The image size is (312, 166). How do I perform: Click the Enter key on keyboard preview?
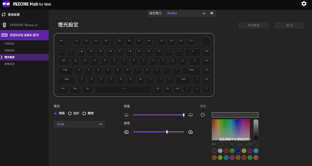192,70
